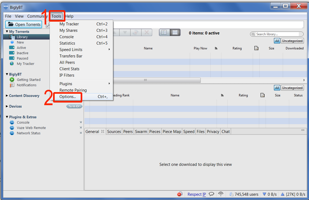Switch to the Privacy tab

pos(213,131)
